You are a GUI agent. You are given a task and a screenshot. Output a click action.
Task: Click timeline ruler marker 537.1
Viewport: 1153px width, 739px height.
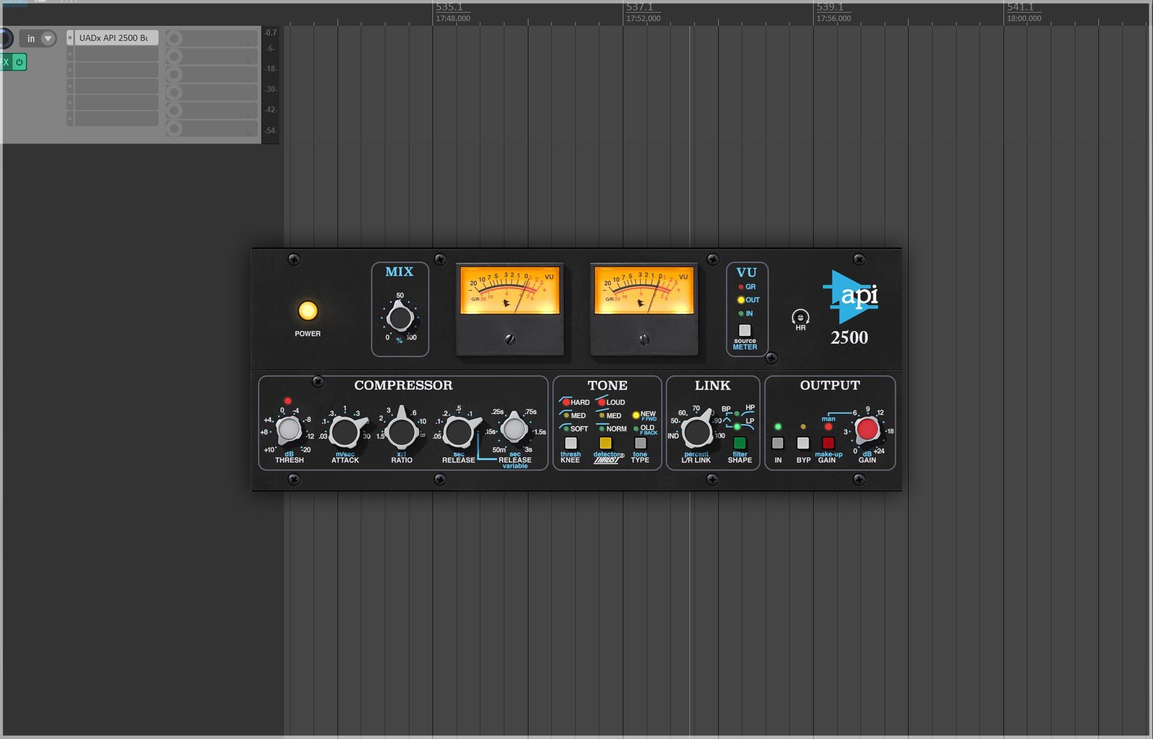click(x=640, y=7)
